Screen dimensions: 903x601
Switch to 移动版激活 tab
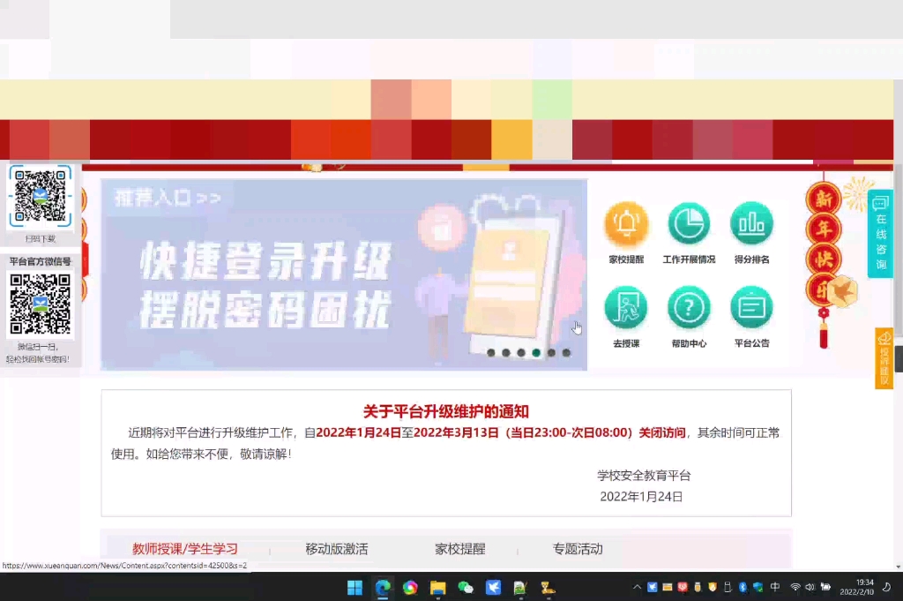[x=336, y=549]
